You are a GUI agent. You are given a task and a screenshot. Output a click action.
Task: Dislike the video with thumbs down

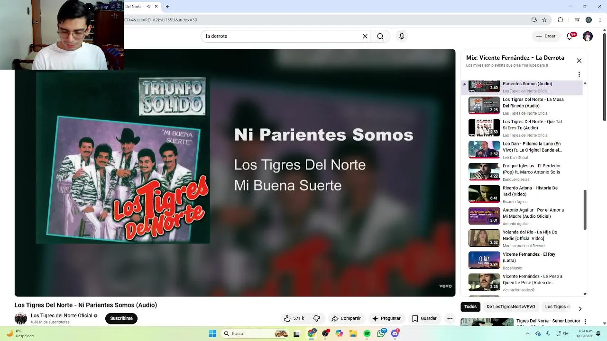(x=317, y=318)
